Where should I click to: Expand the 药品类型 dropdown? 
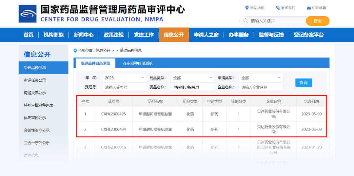192,78
